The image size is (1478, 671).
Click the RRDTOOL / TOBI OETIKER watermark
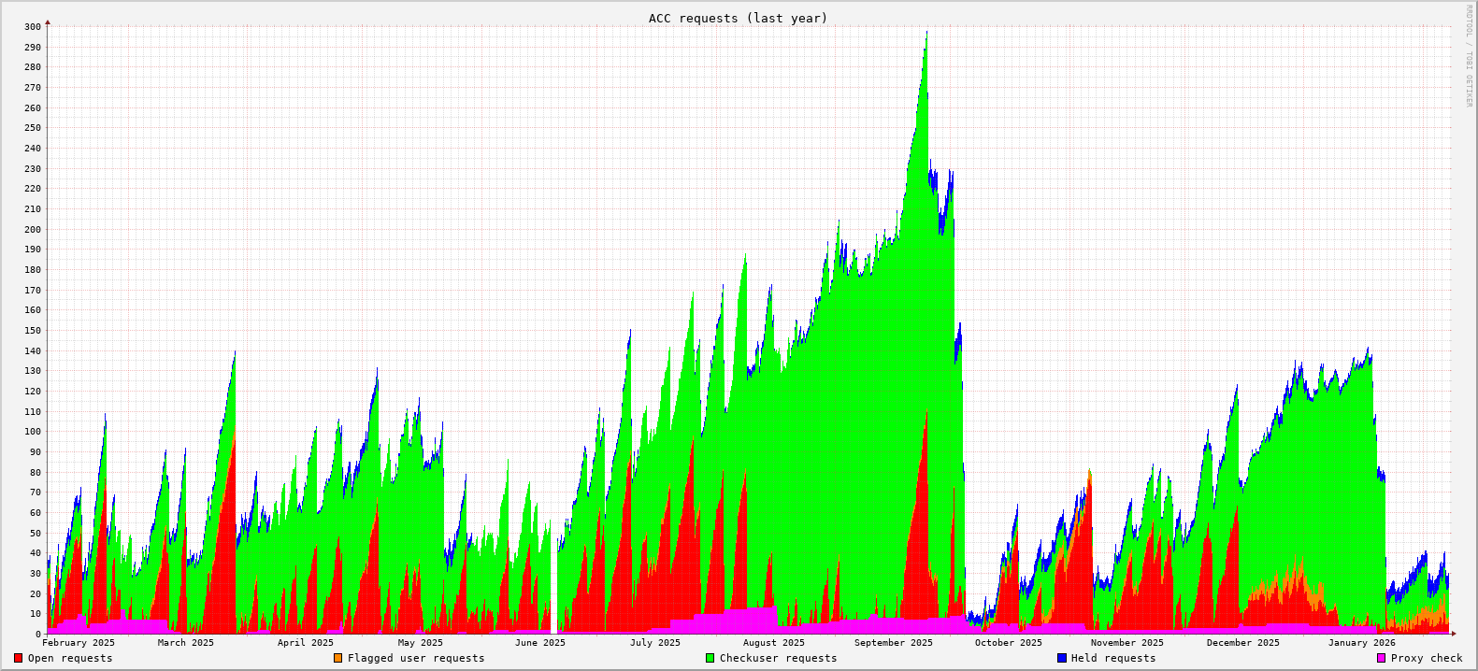coord(1469,55)
